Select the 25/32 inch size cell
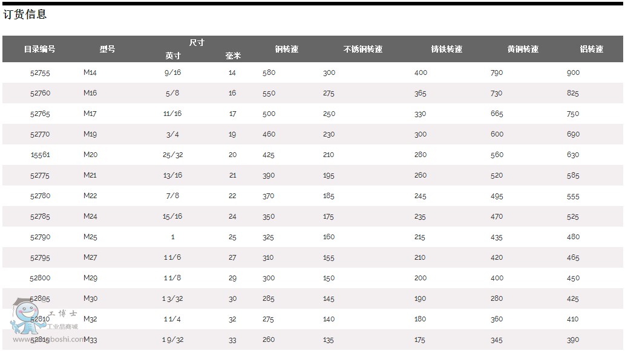The height and width of the screenshot is (351, 625). pos(173,155)
